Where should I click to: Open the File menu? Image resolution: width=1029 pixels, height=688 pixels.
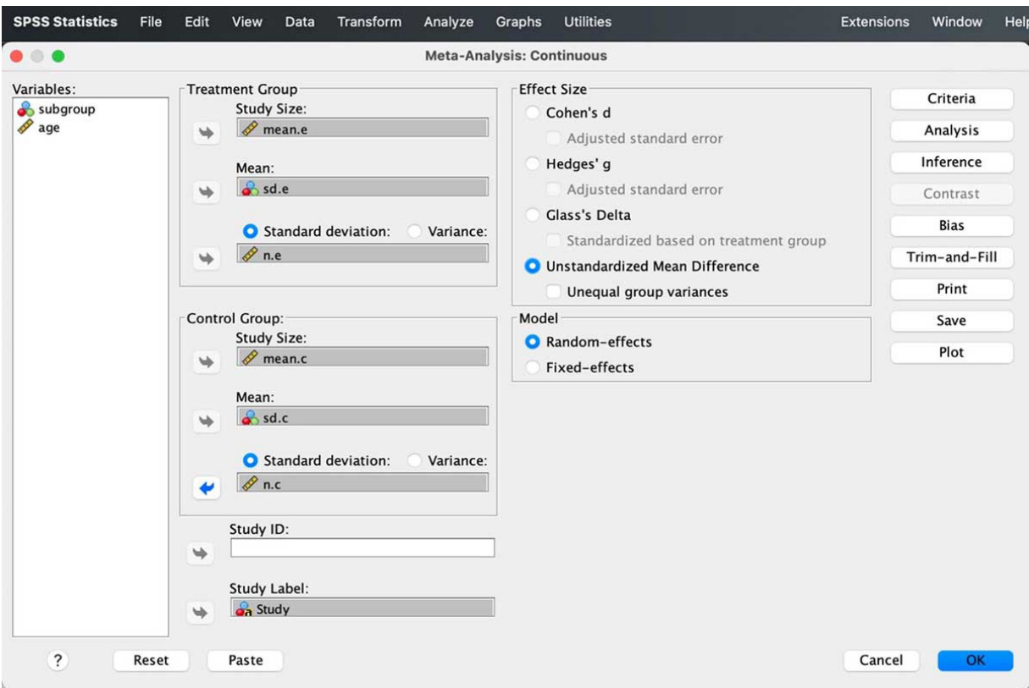151,22
